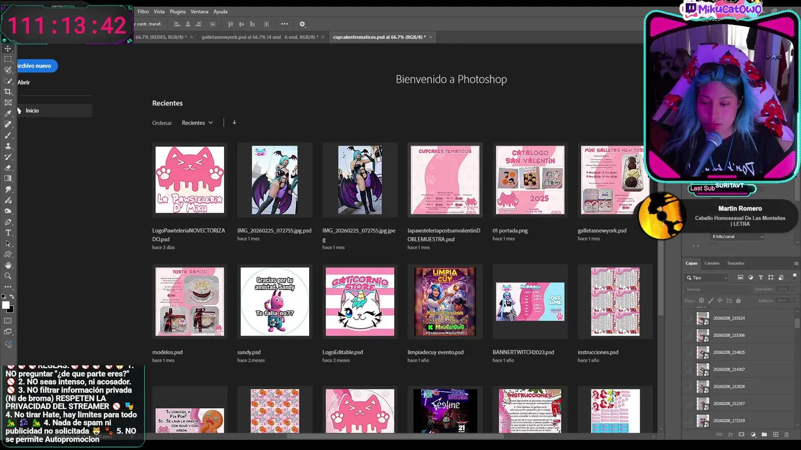Click the Abrir button
The width and height of the screenshot is (801, 450).
pyautogui.click(x=24, y=82)
